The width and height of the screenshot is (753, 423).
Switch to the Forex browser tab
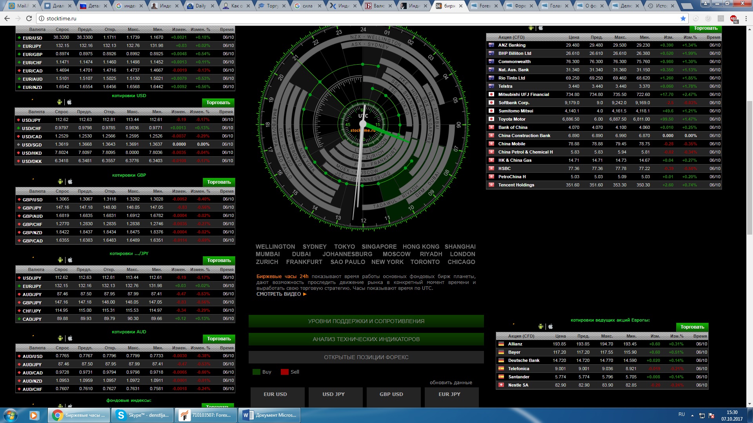point(485,6)
